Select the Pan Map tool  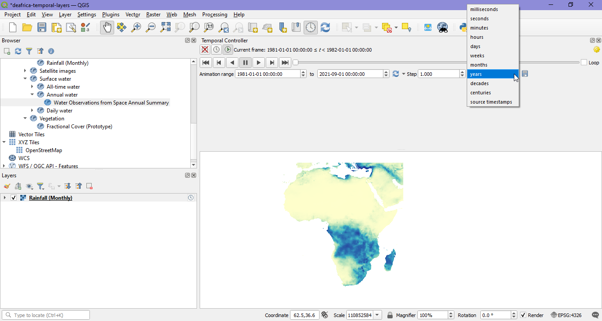pyautogui.click(x=107, y=27)
